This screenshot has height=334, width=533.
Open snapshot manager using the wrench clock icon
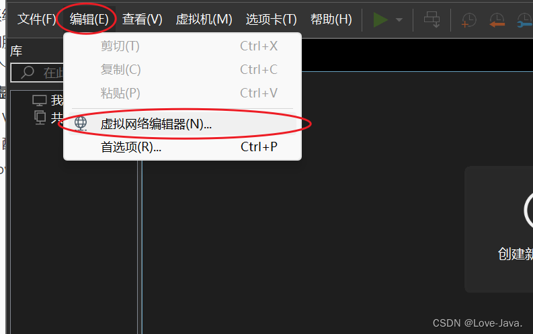(524, 20)
